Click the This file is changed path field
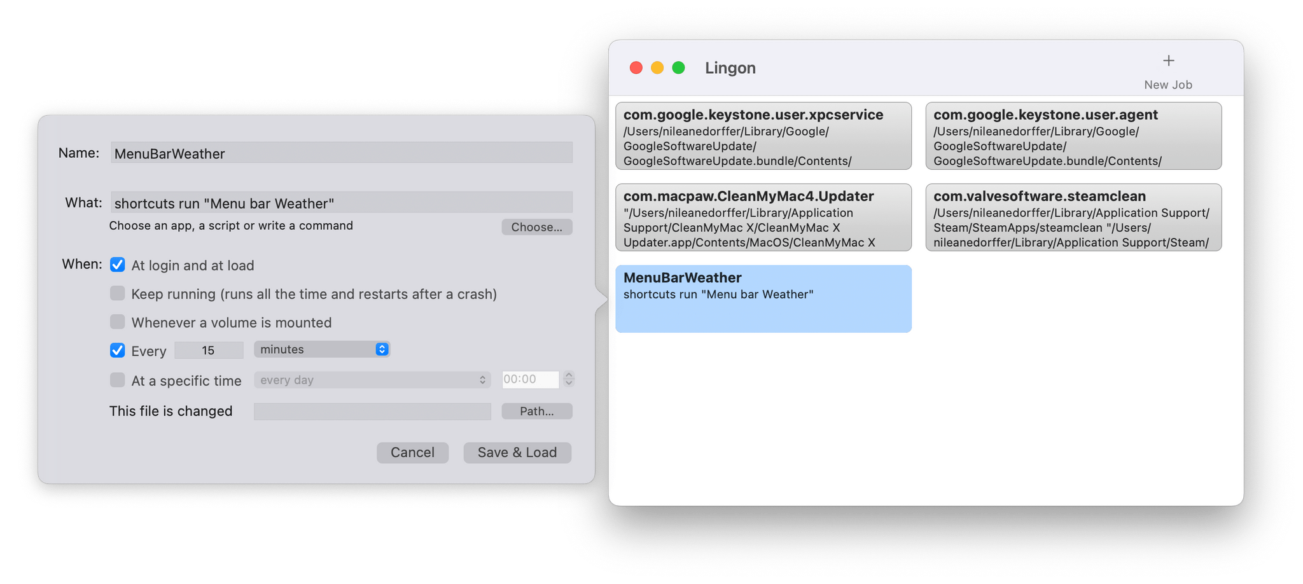The height and width of the screenshot is (584, 1303). pyautogui.click(x=372, y=411)
